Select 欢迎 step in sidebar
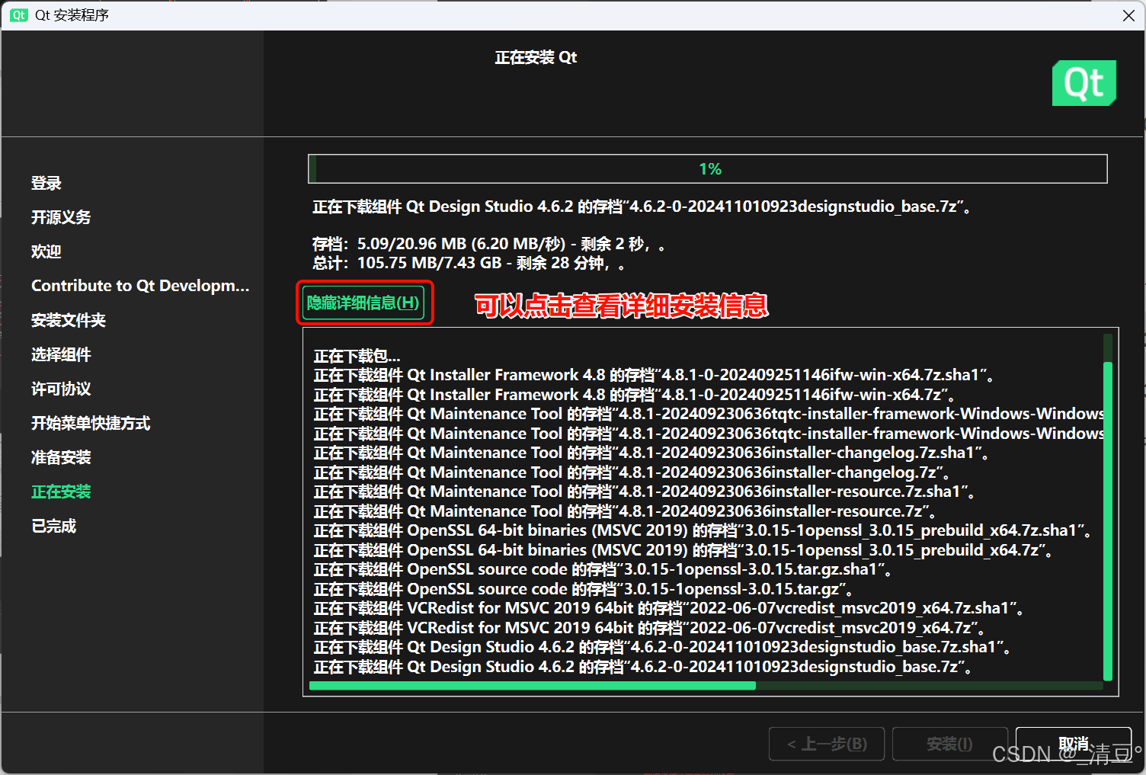The height and width of the screenshot is (775, 1146). coord(46,251)
